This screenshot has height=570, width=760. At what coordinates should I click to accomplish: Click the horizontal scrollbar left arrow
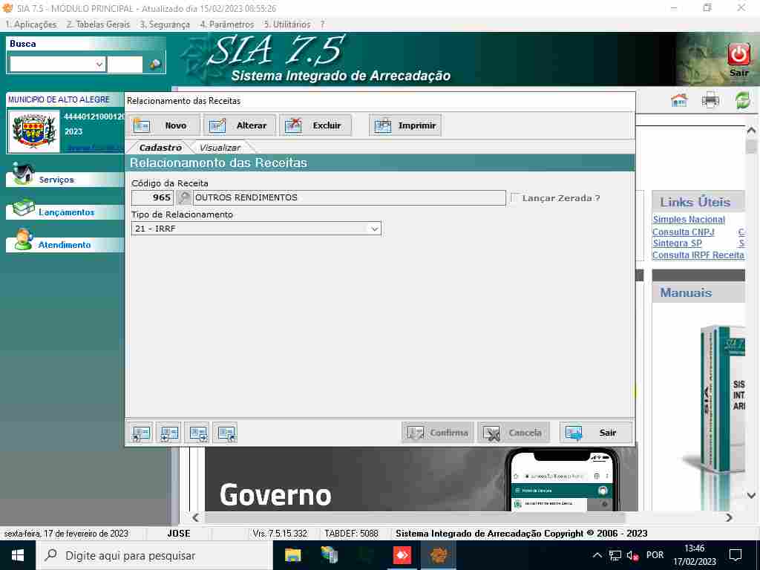click(x=195, y=517)
